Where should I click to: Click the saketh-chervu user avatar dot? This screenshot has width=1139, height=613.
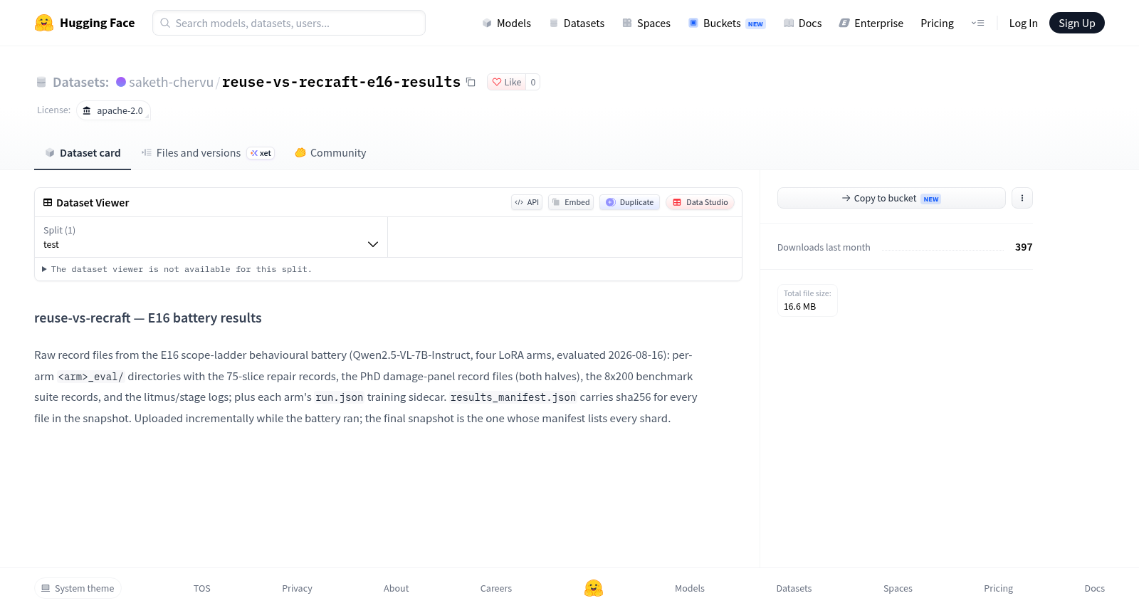(121, 82)
